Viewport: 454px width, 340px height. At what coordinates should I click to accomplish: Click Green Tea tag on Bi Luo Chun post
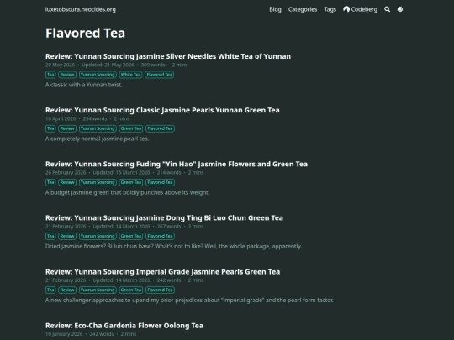point(131,236)
